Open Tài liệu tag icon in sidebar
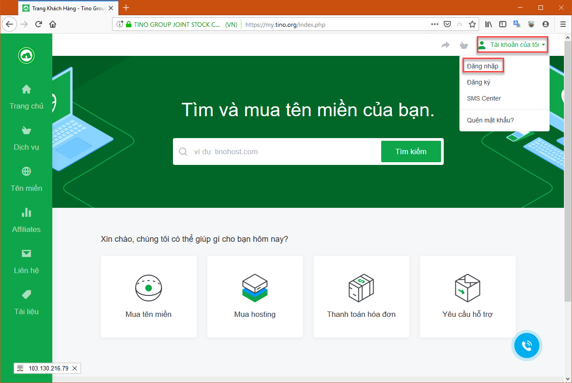Screen dimensions: 572x383 [26, 295]
